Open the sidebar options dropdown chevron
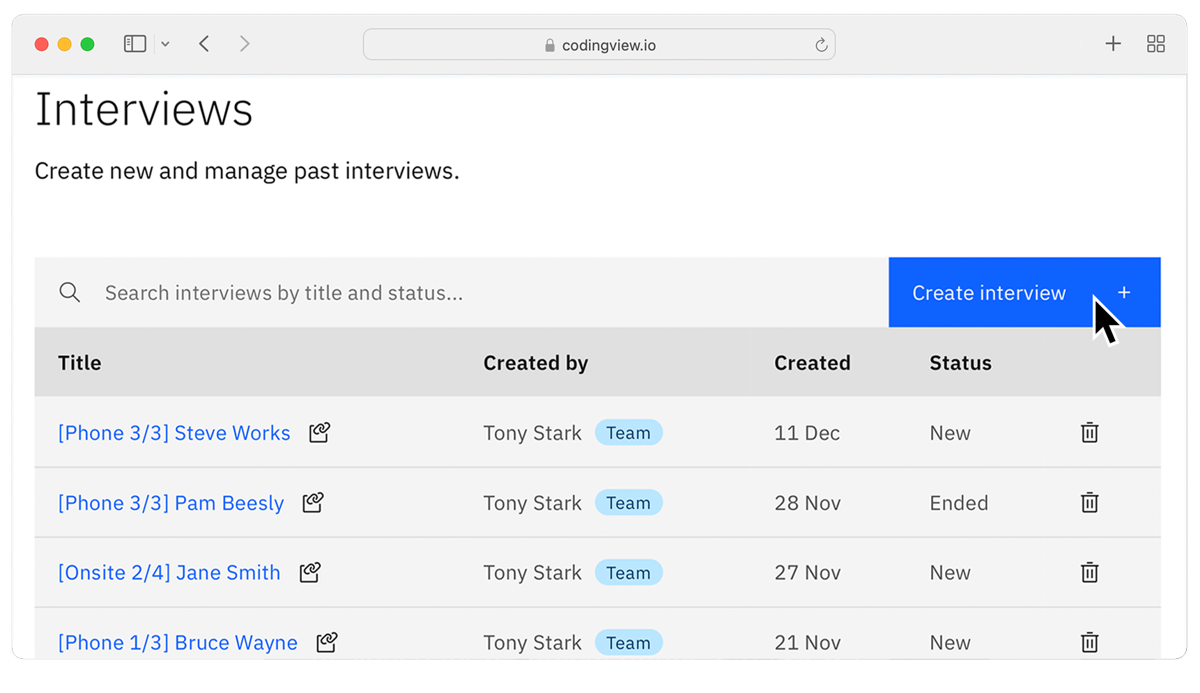Image resolution: width=1200 pixels, height=693 pixels. point(165,44)
